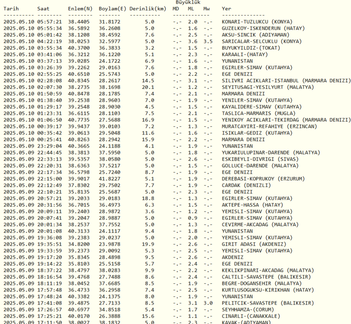351x324 pixels.
Task: Click the time 20:09:11 entry
Action: coord(50,211)
